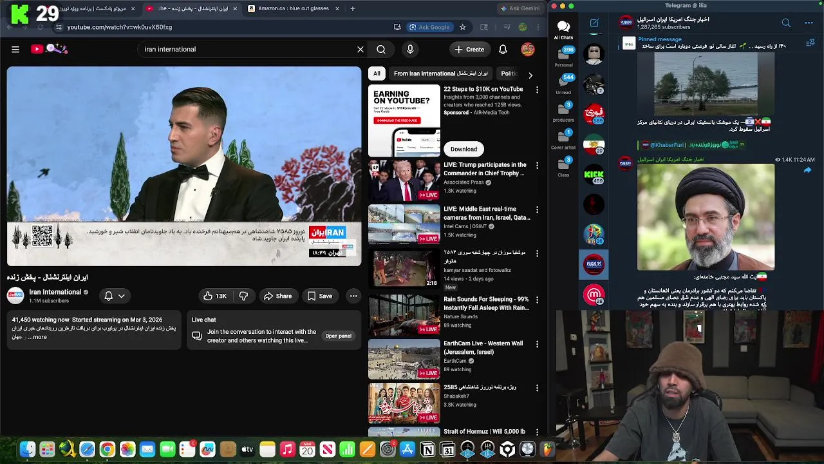824x464 pixels.
Task: Open Telegram 'All Chats' folder
Action: coord(563,30)
